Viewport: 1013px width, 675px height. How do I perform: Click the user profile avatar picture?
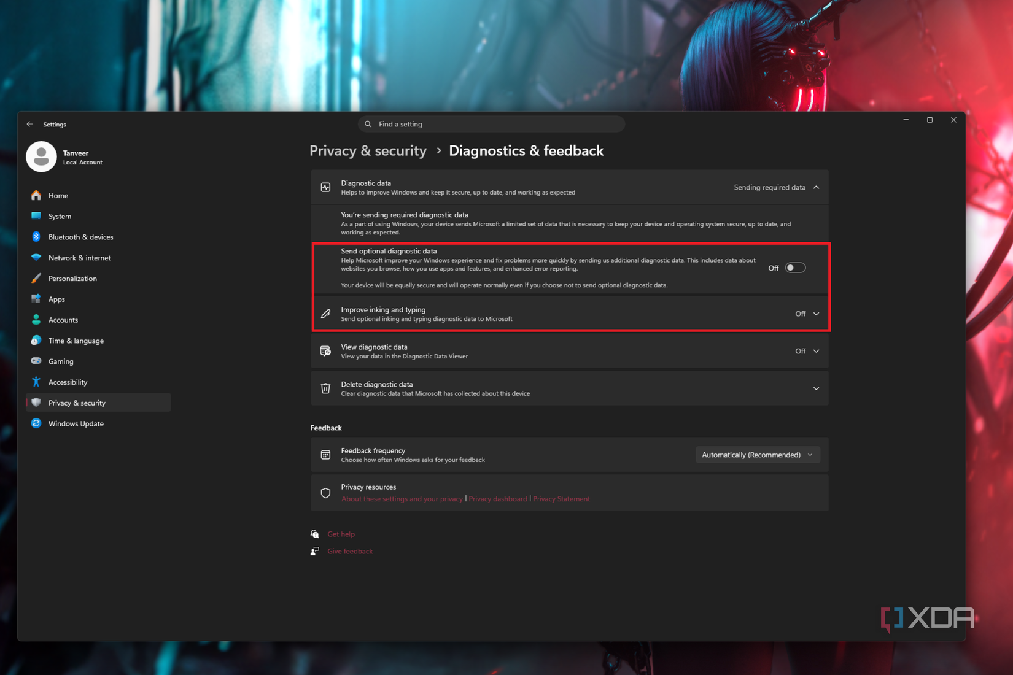(x=41, y=157)
